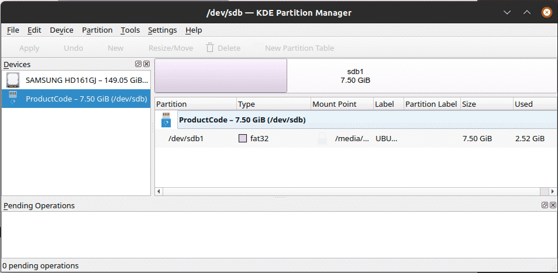Float the Pending Operations panel
This screenshot has height=273, width=558.
(545, 205)
